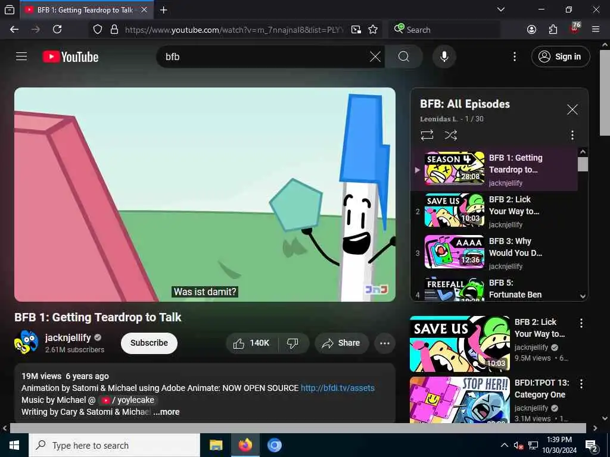Open Windows Start menu
The width and height of the screenshot is (610, 457).
pyautogui.click(x=14, y=445)
